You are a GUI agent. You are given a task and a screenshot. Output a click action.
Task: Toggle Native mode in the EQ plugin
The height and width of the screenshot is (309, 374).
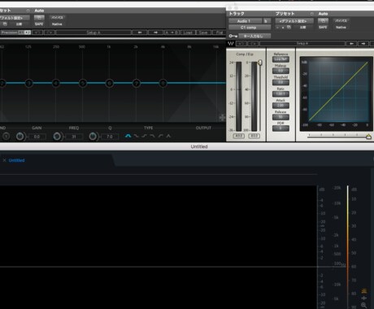pos(57,24)
